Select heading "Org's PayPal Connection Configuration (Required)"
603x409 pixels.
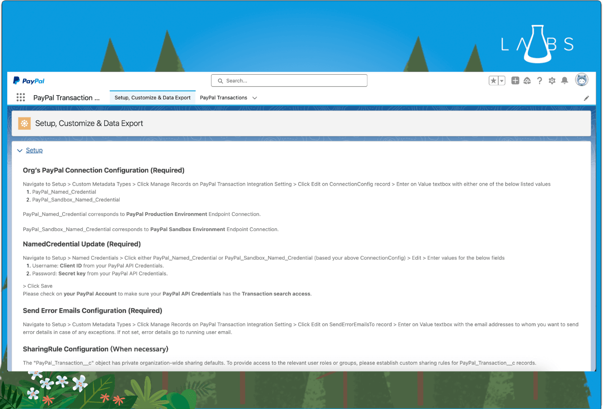pos(104,170)
